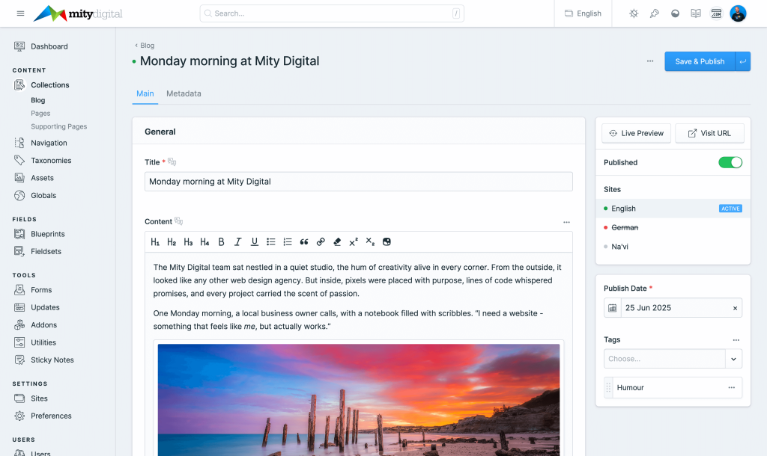Open the Save & Publish options arrow
The width and height of the screenshot is (767, 456).
coord(742,61)
